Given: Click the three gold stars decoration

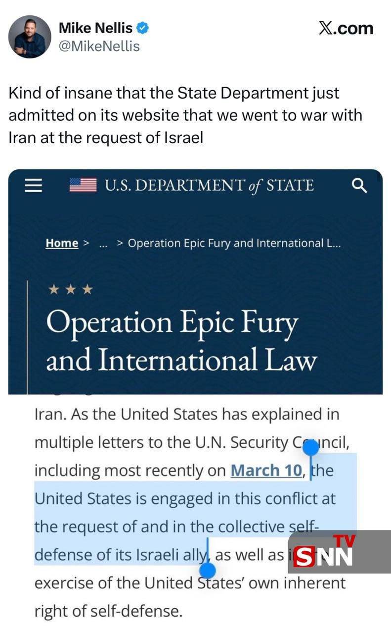Looking at the screenshot, I should [x=70, y=289].
